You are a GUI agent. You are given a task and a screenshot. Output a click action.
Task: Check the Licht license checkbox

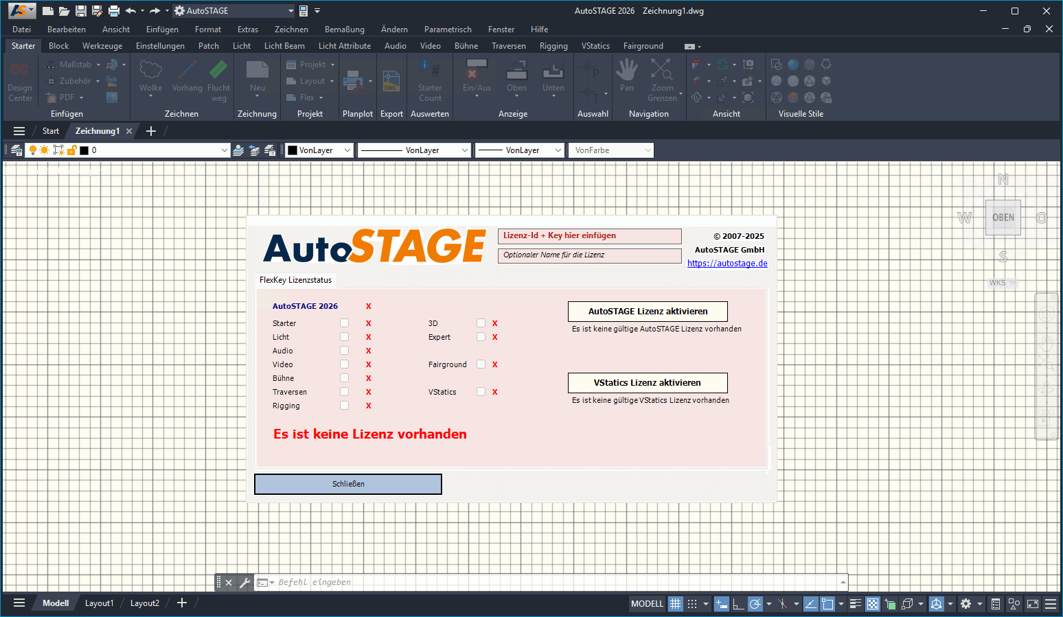point(345,337)
